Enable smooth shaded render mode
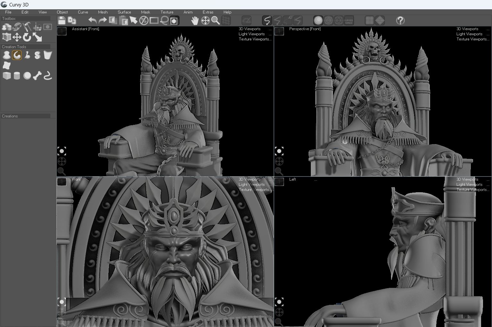Image resolution: width=492 pixels, height=327 pixels. [x=318, y=21]
